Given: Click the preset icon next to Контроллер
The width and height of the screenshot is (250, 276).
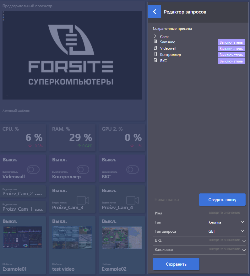Looking at the screenshot, I should 155,54.
